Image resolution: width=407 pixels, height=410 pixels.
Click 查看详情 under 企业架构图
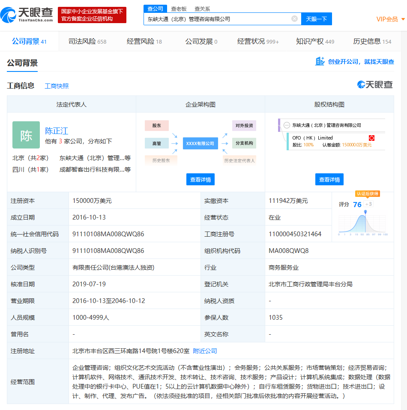point(201,179)
